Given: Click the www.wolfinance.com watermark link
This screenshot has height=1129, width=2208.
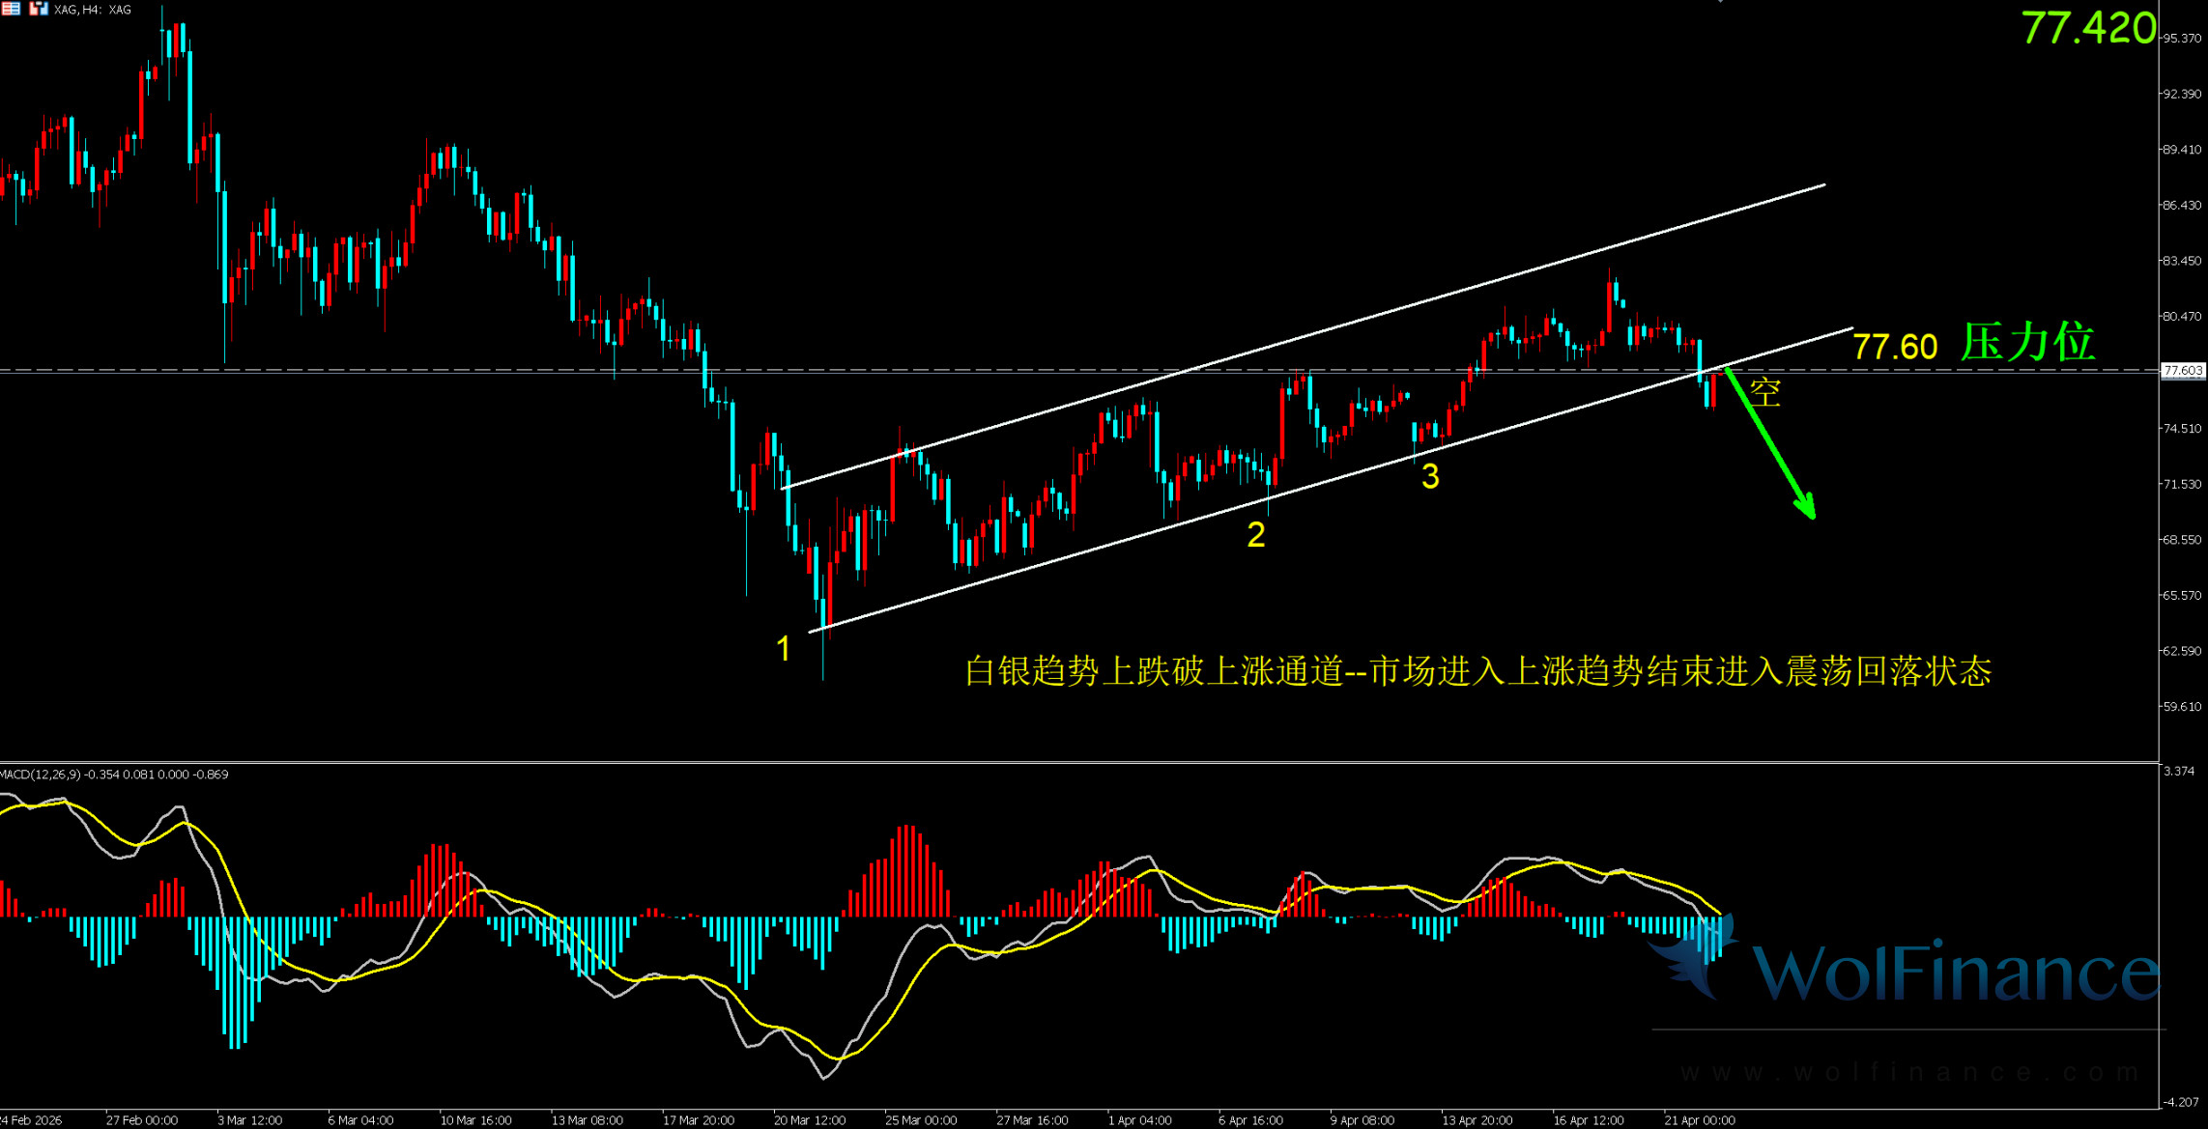Looking at the screenshot, I should point(1908,1072).
